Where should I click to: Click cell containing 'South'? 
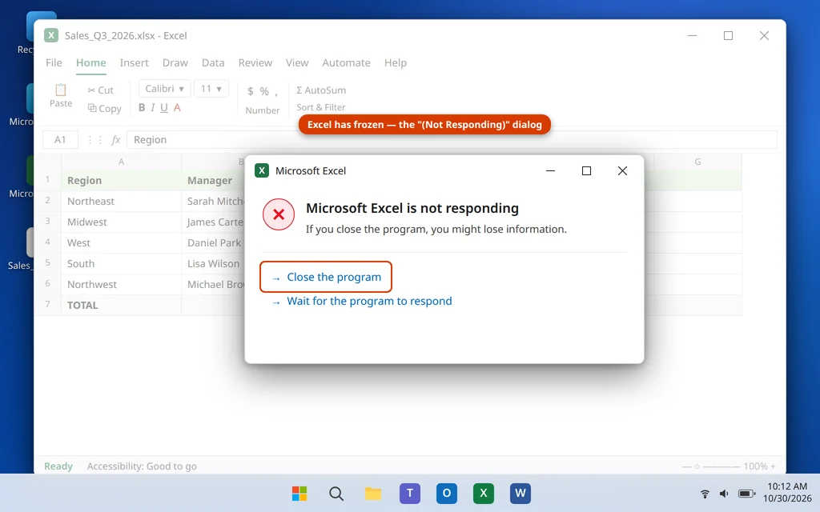tap(122, 264)
